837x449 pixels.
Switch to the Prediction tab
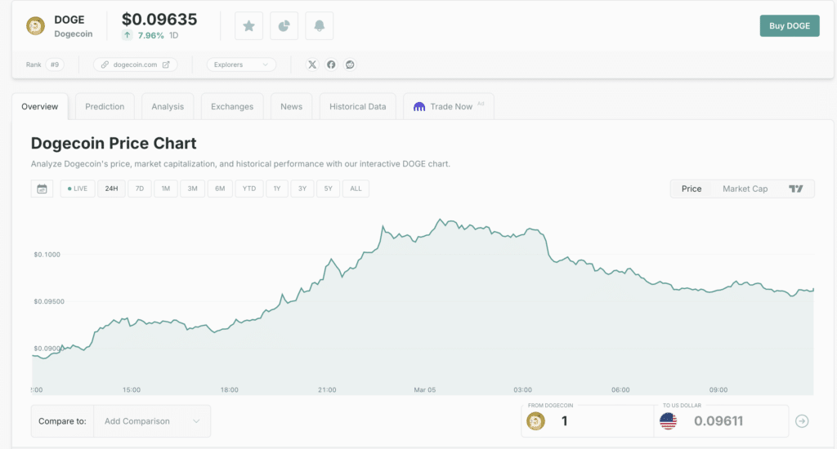tap(105, 106)
